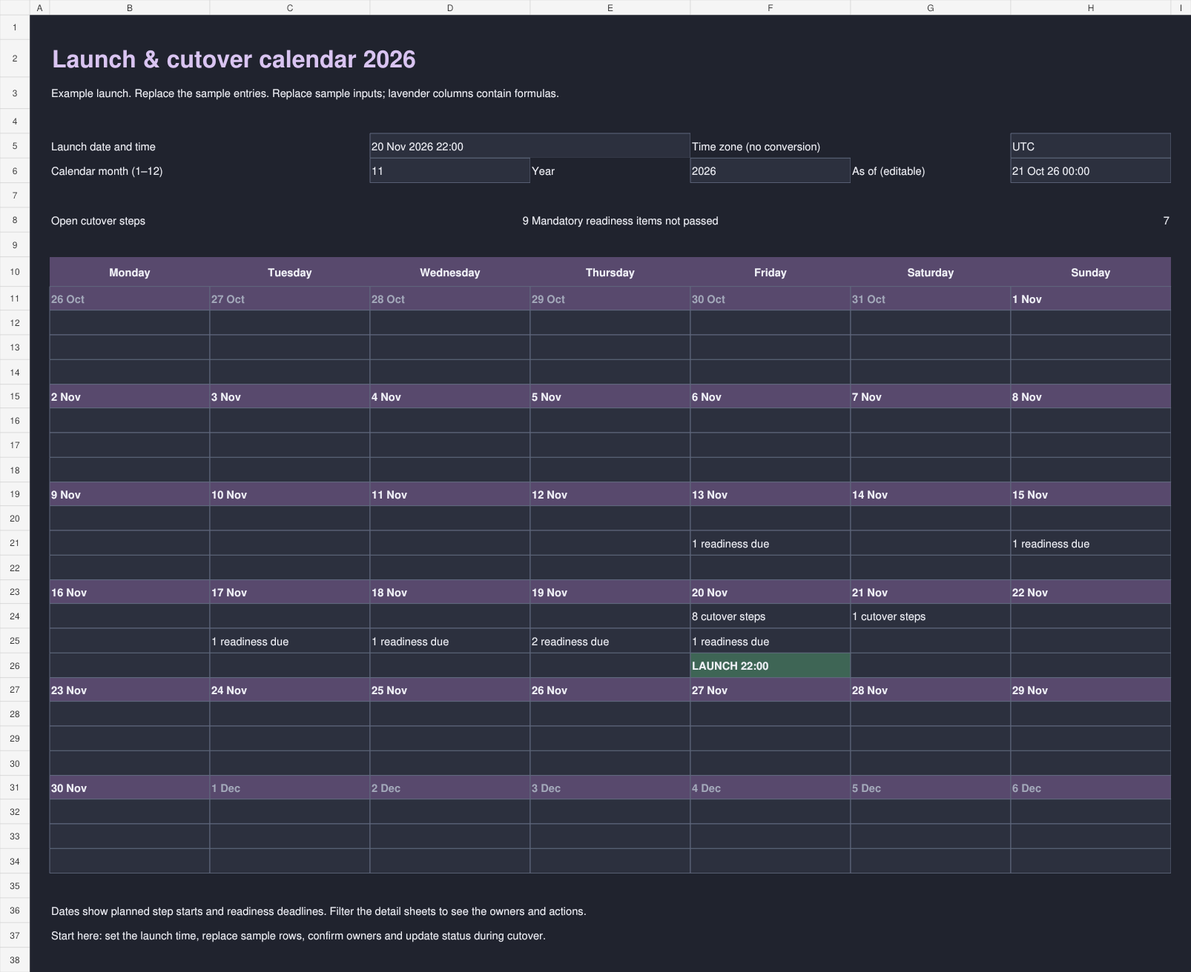This screenshot has width=1191, height=972.
Task: Select '1 readiness due' under 18 Nov
Action: pos(450,641)
